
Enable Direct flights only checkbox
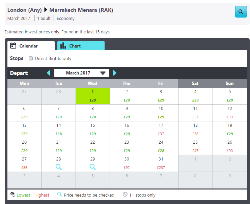tap(31, 58)
